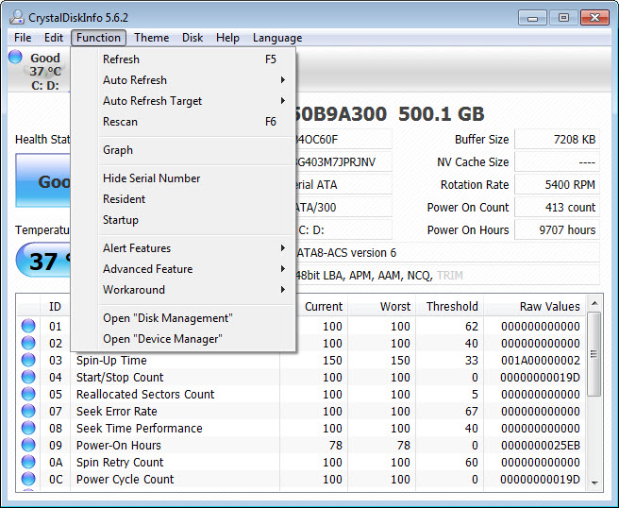Click the blue Good health status button
Image resolution: width=619 pixels, height=508 pixels.
pos(42,180)
